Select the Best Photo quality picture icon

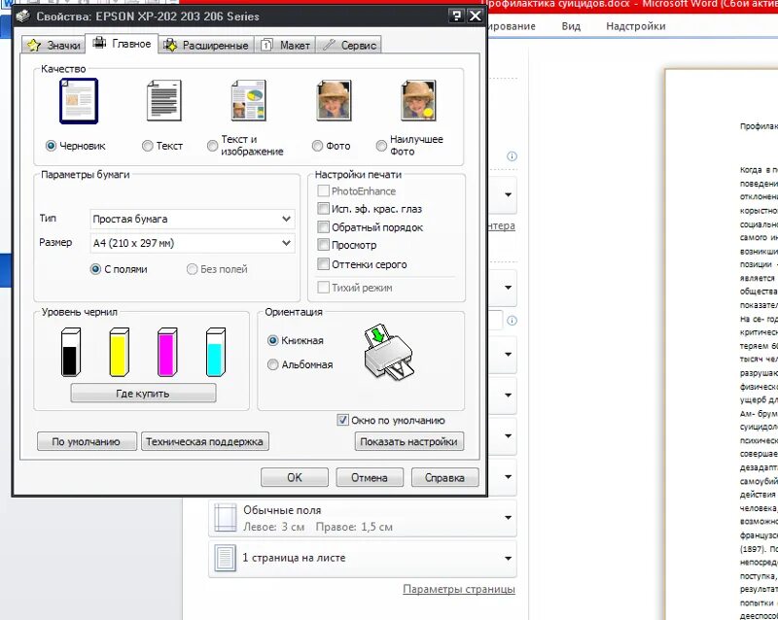[x=418, y=101]
